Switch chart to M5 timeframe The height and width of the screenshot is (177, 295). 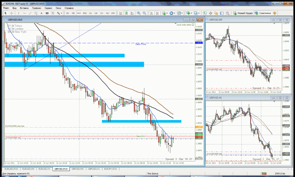click(73, 13)
